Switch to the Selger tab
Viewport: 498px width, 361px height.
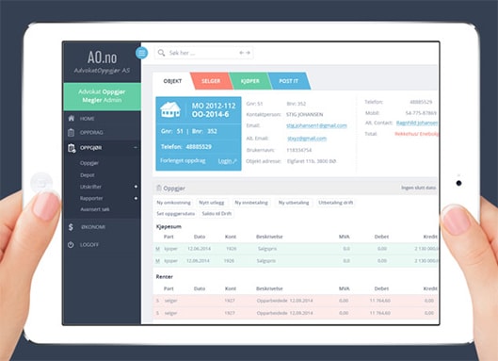click(211, 81)
